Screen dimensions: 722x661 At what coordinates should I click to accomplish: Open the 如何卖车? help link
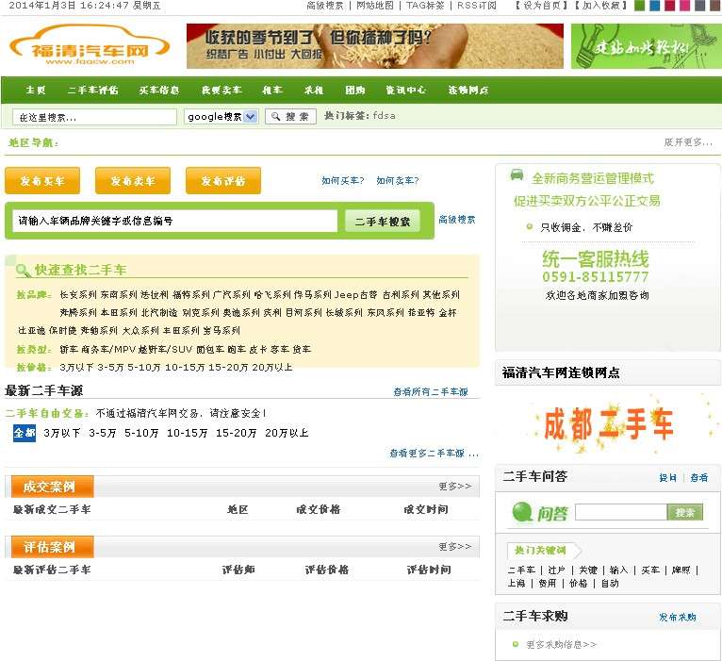398,180
